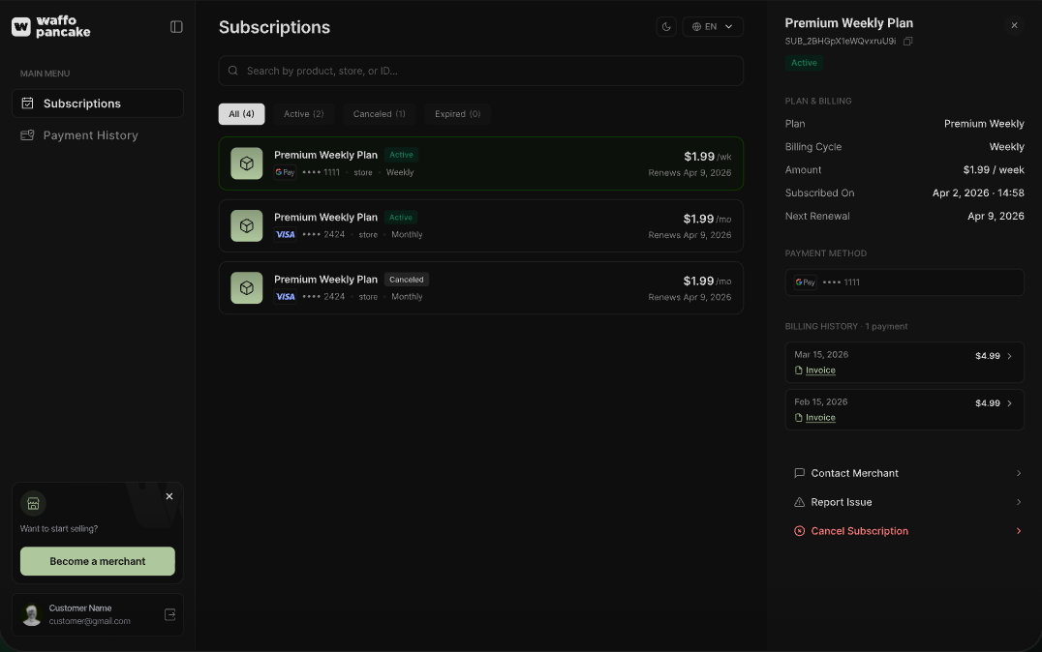The height and width of the screenshot is (652, 1042).
Task: Click the Subscribed On date value
Action: [x=978, y=193]
